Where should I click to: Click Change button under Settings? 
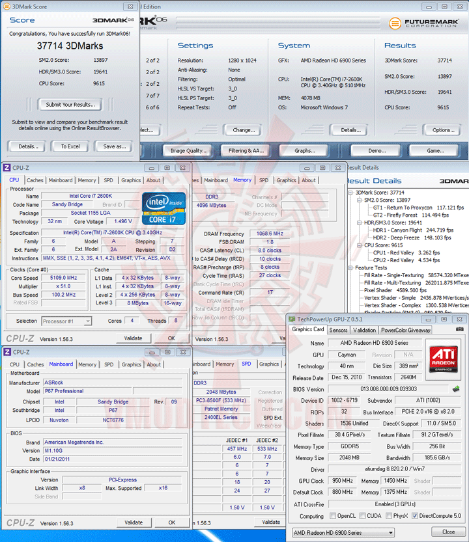click(244, 130)
